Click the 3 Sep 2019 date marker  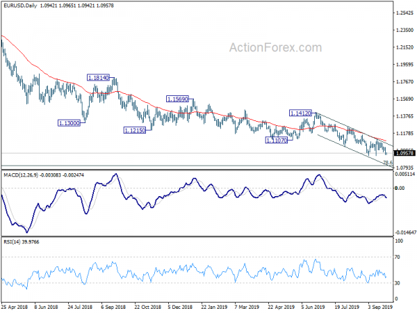380,307
